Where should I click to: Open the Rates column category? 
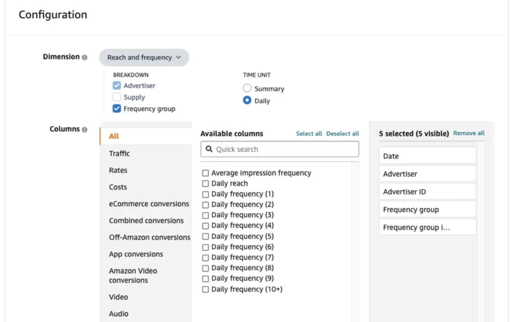coord(118,170)
